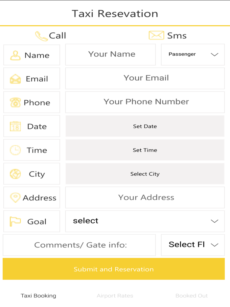
Task: Open the Booked Out tab
Action: [x=192, y=295]
